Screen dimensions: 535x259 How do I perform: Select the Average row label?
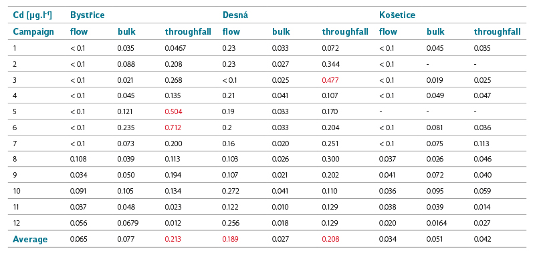click(x=30, y=239)
